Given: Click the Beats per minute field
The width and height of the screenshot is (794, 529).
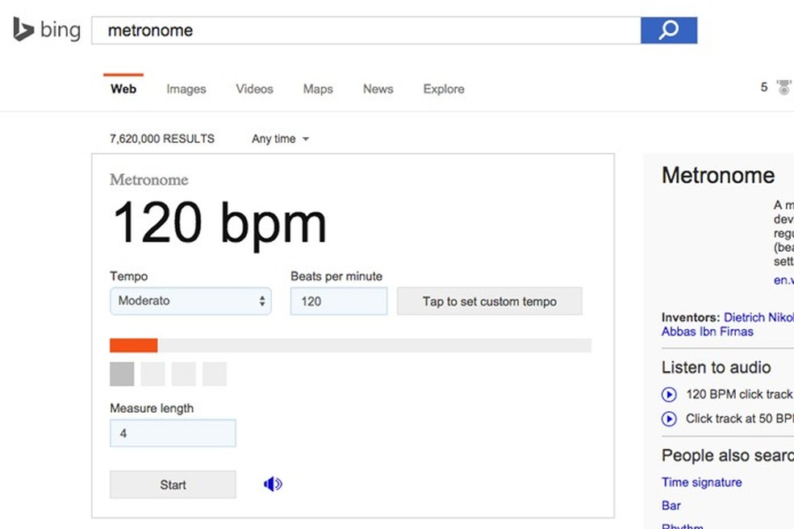Looking at the screenshot, I should pyautogui.click(x=339, y=302).
